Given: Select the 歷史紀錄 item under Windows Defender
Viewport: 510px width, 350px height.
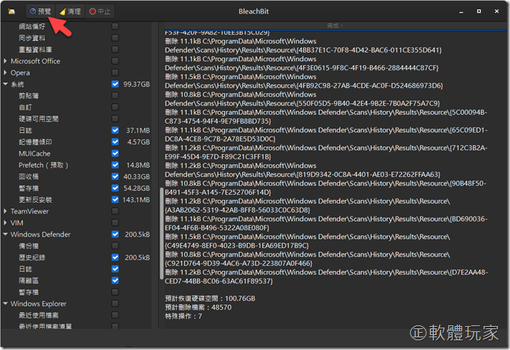Looking at the screenshot, I should (33, 257).
